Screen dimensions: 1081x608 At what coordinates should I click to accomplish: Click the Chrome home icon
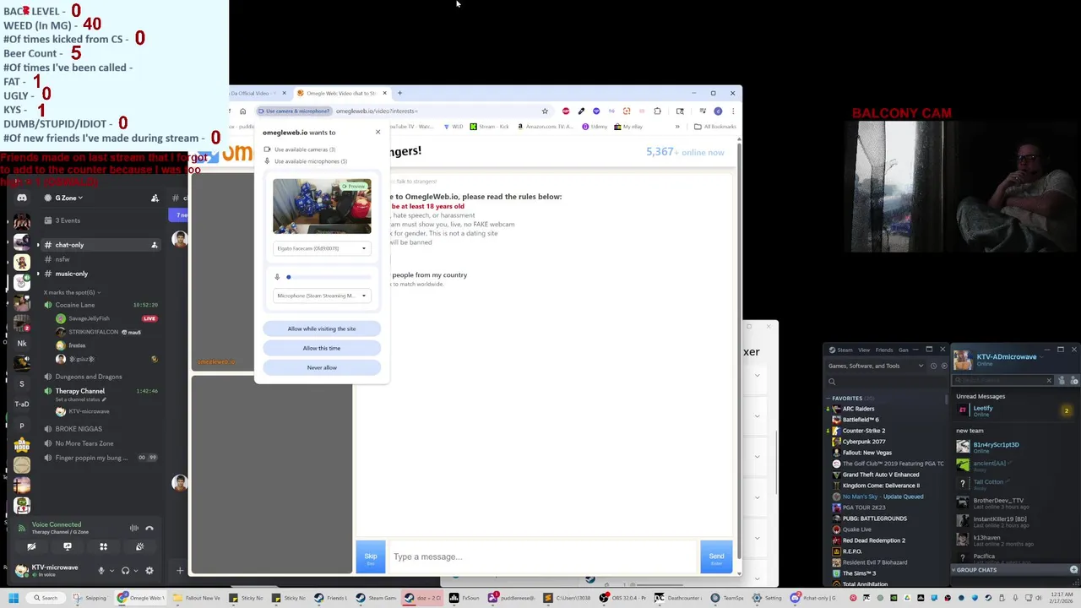(x=242, y=111)
